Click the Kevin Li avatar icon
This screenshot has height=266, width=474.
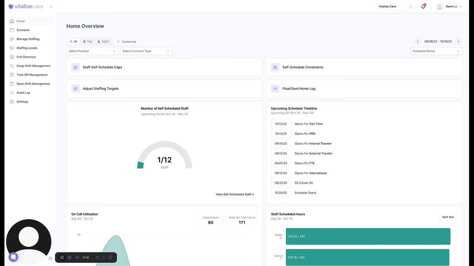point(440,6)
